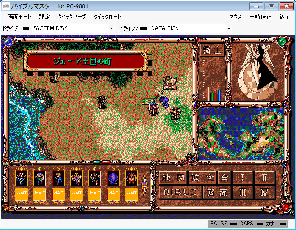Image resolution: width=296 pixels, height=230 pixels.
Task: Click the 領土 territory label
Action: coord(212,50)
